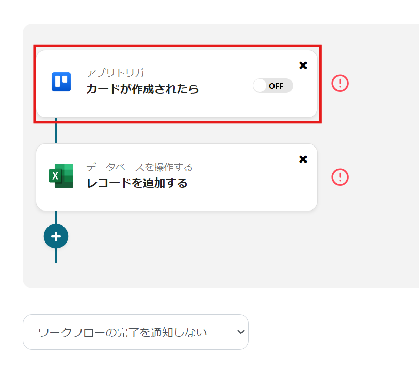Click the chevron arrow on notification dropdown
This screenshot has height=388, width=419.
(240, 332)
